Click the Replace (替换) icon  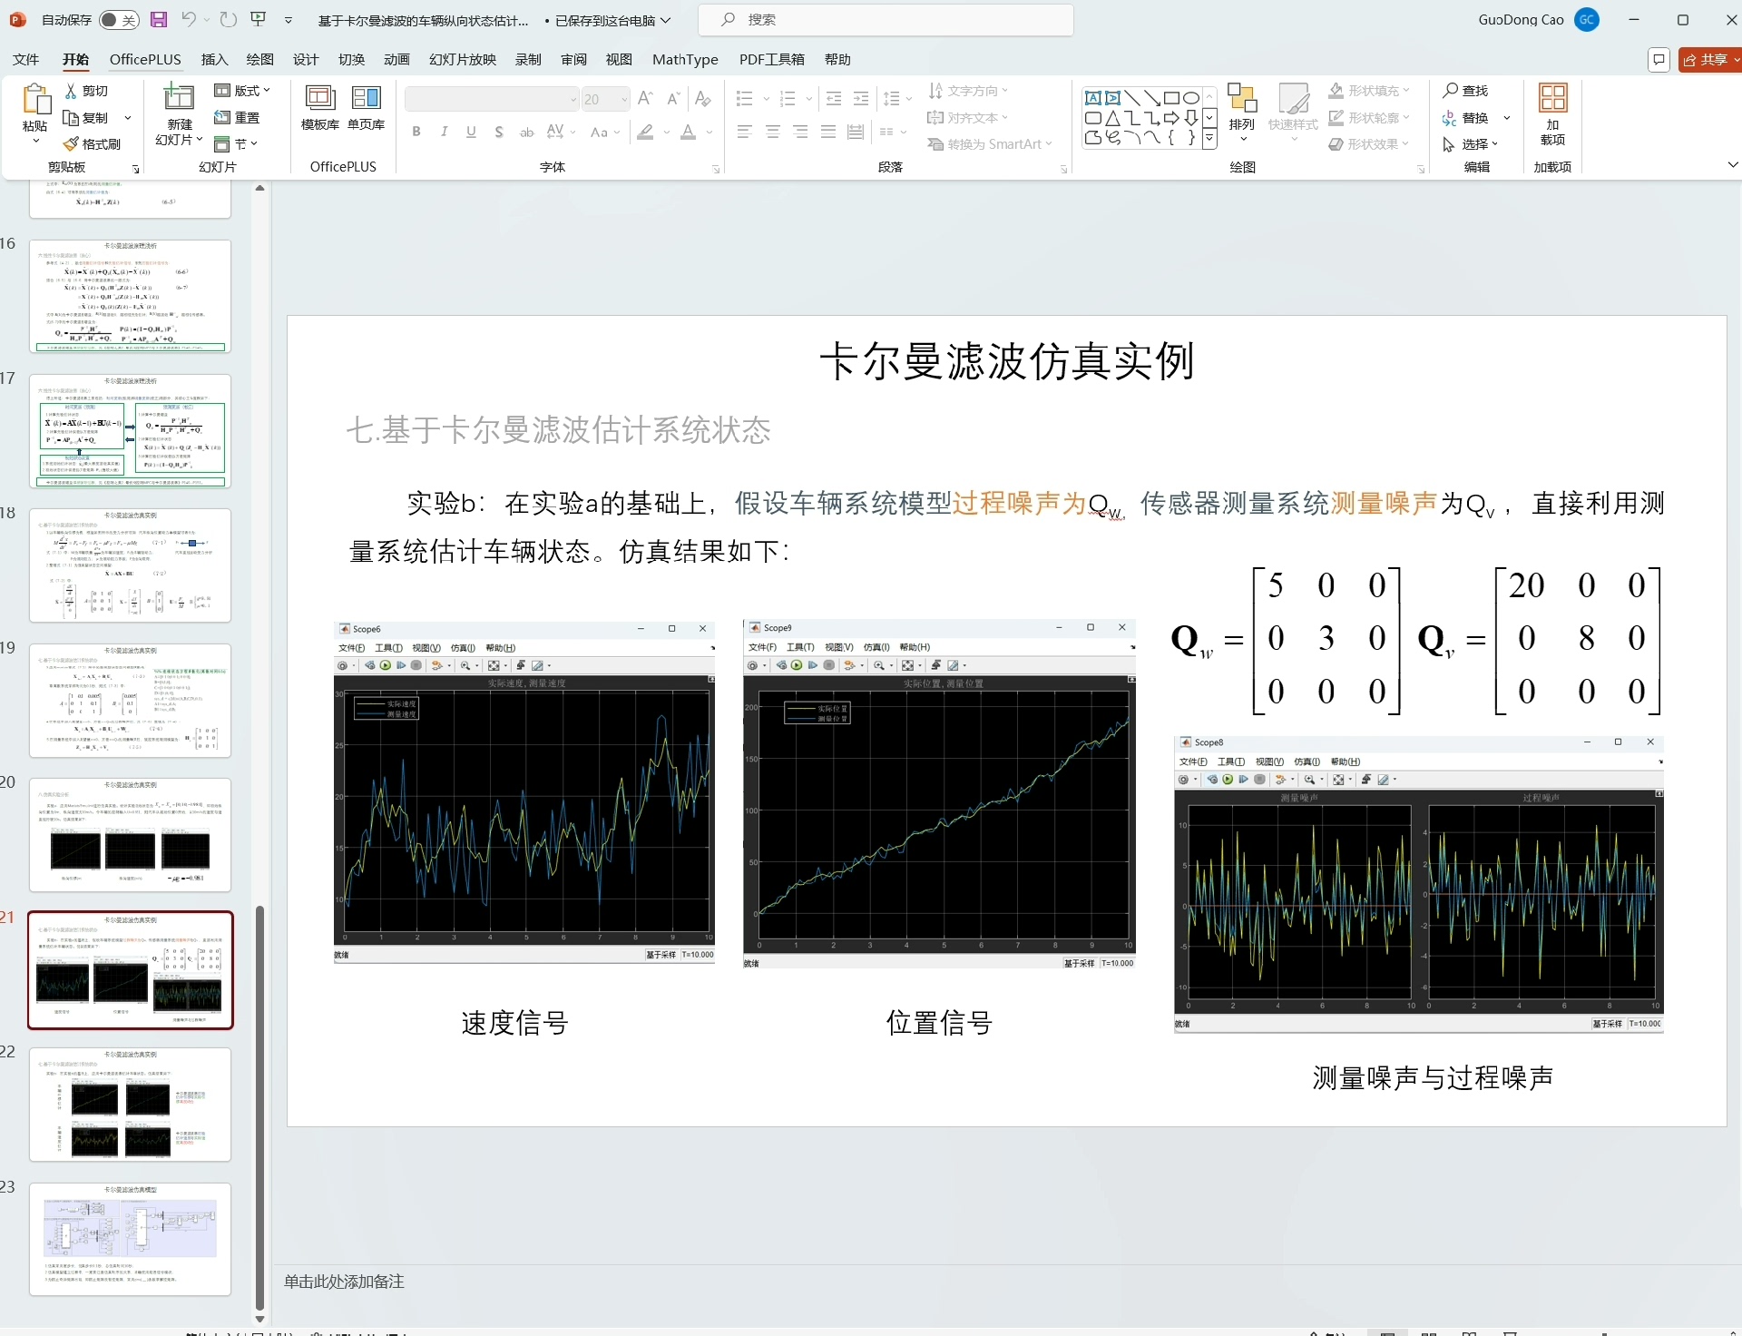coord(1450,118)
